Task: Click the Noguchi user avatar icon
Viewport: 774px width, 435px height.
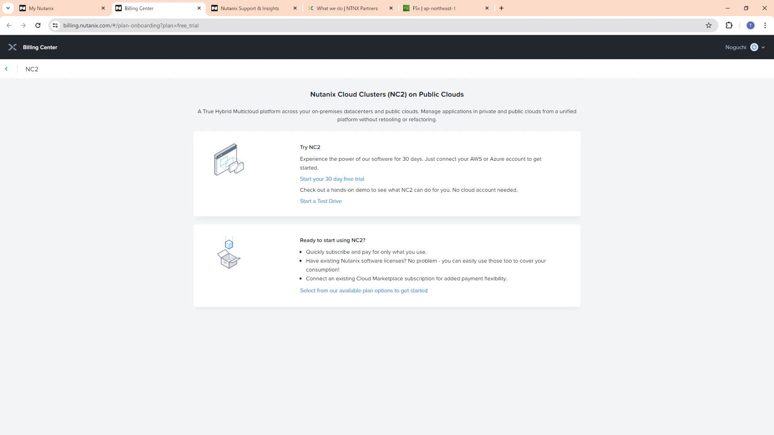Action: (x=754, y=47)
